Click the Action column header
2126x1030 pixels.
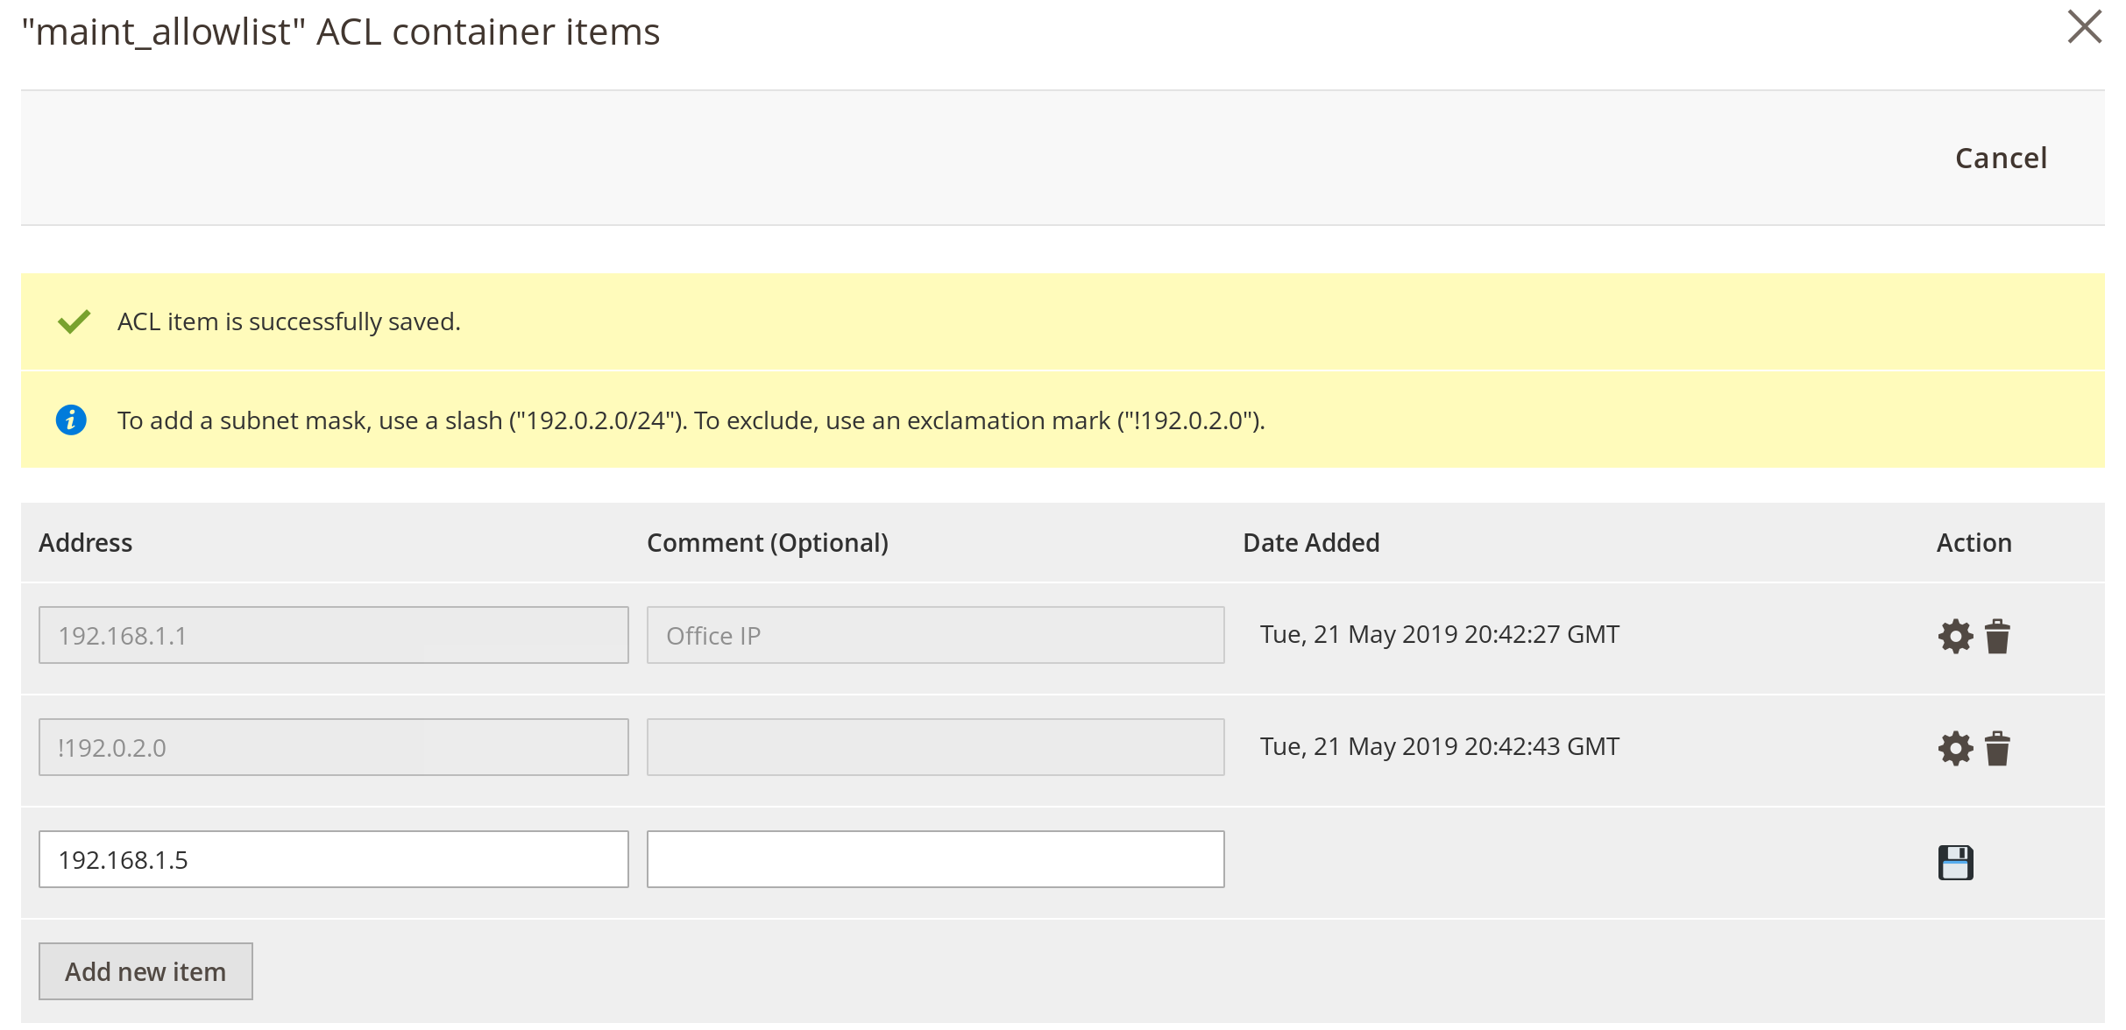point(1974,543)
